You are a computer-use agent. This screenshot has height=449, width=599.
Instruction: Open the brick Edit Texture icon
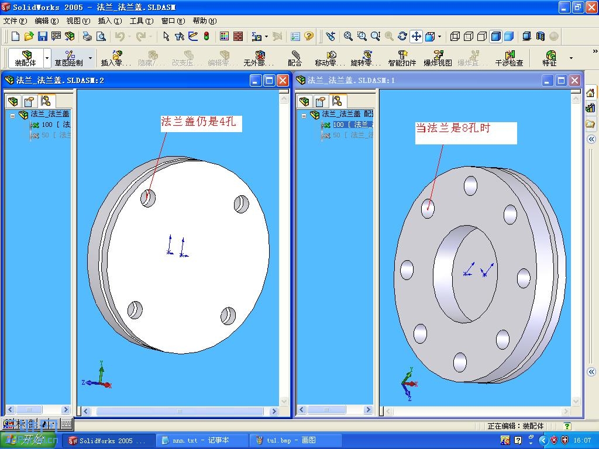point(238,36)
